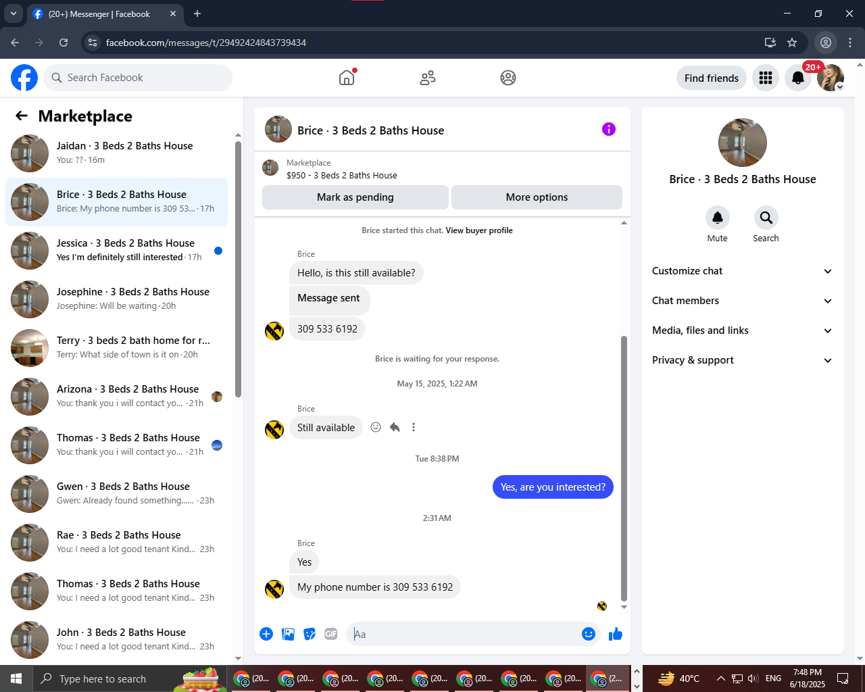Choose a GIF in the composer
The width and height of the screenshot is (865, 692).
tap(331, 634)
